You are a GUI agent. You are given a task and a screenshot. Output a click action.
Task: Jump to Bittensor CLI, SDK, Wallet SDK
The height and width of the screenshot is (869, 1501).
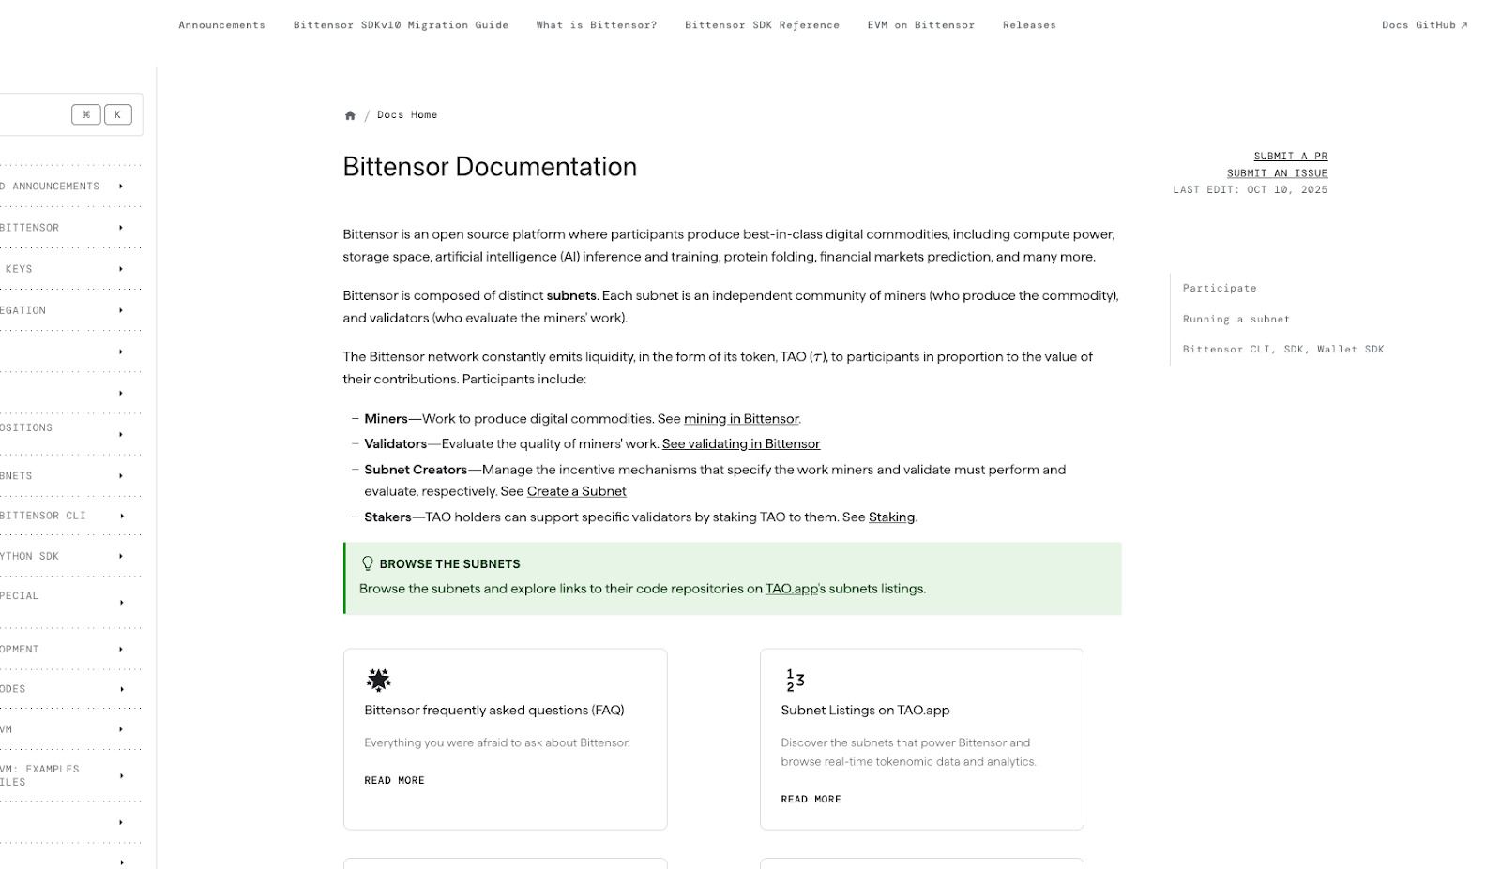(1283, 349)
